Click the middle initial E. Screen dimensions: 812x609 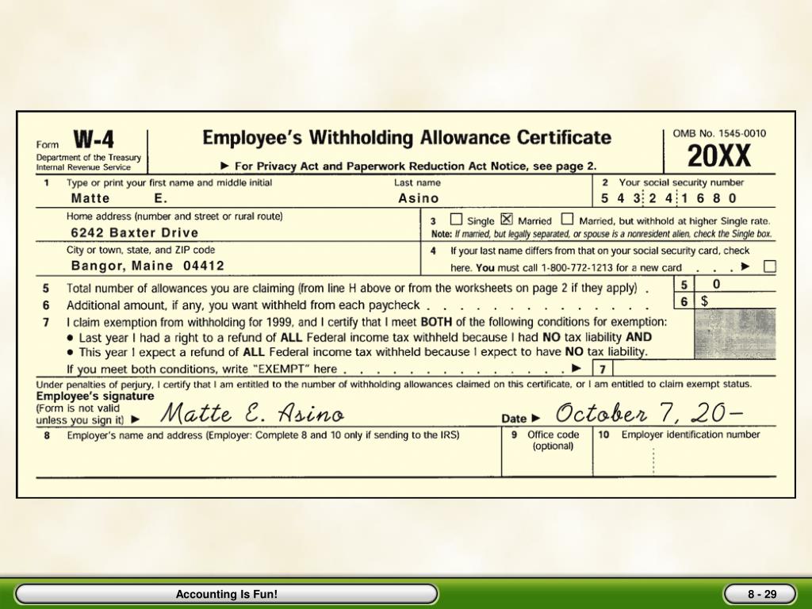[161, 198]
